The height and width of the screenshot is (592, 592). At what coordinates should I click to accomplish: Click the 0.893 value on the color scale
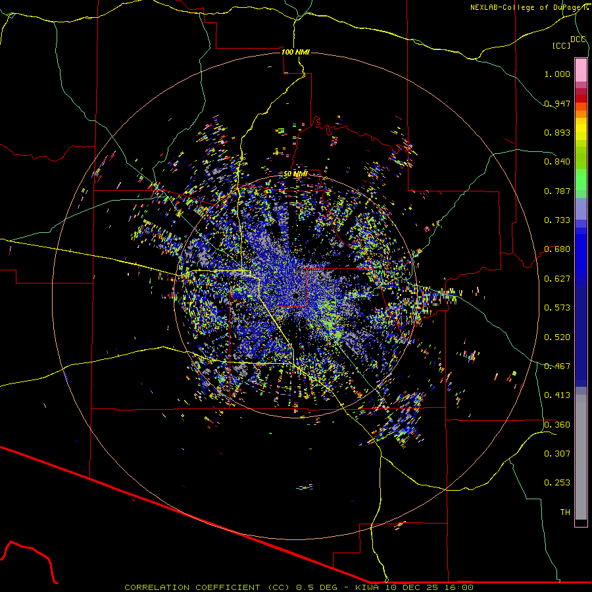point(557,132)
